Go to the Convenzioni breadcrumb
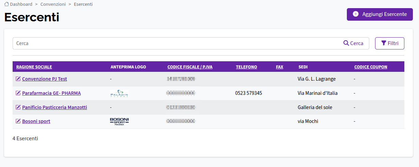 click(53, 4)
